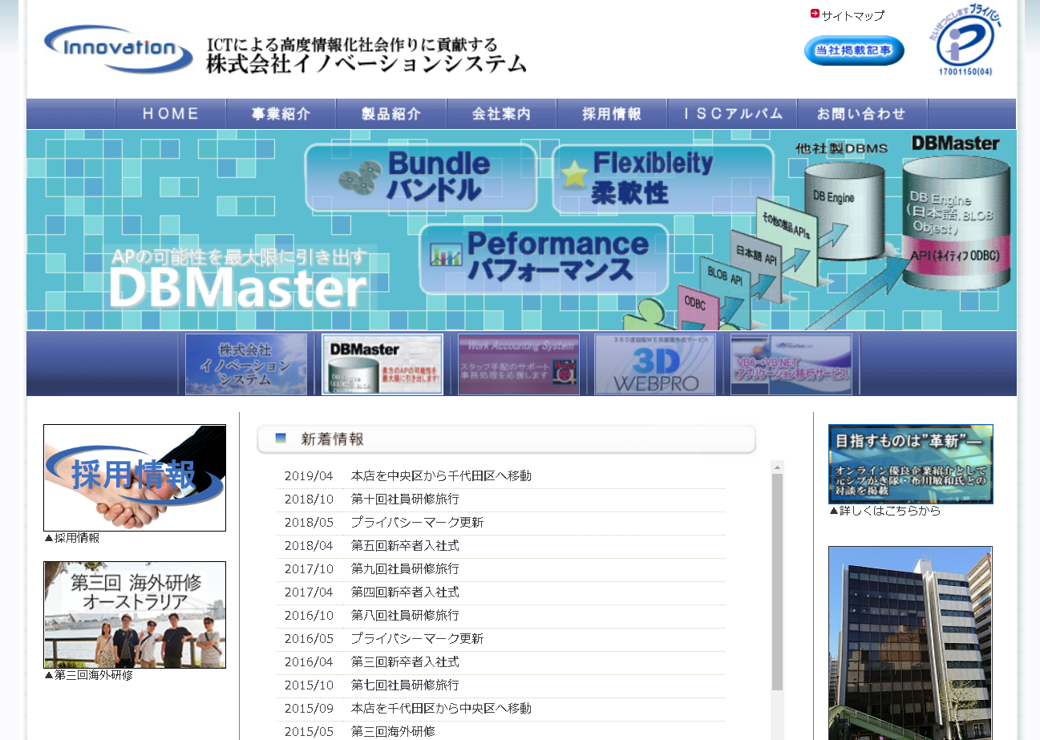Select the DBMaster slide thumbnail
This screenshot has height=740, width=1040.
tap(382, 364)
